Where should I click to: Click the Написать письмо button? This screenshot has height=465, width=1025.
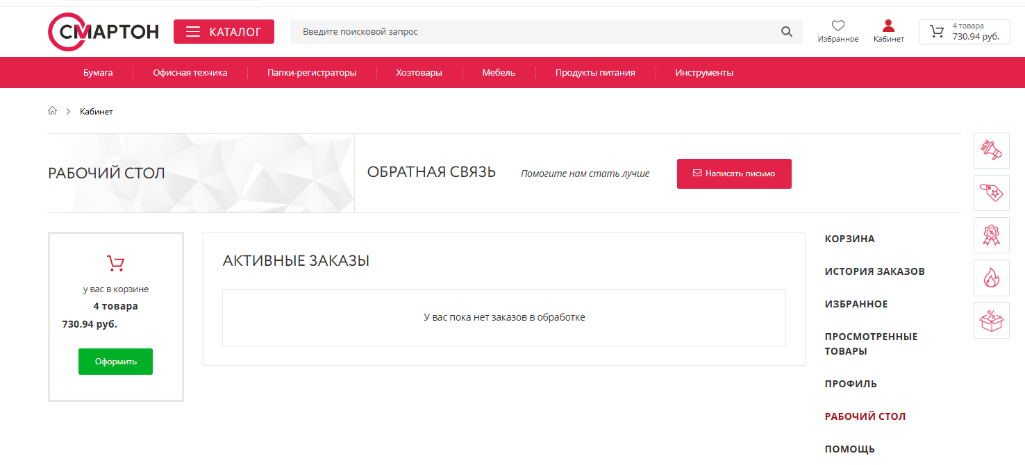(733, 174)
